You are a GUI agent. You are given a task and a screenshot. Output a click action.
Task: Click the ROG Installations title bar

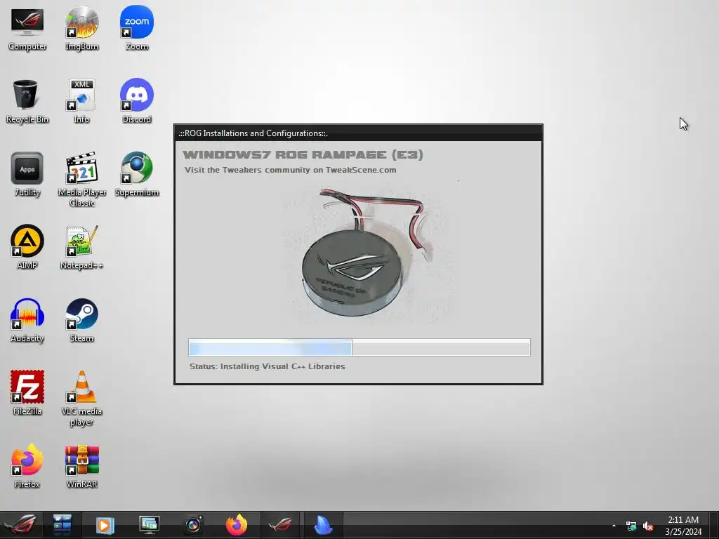coord(359,133)
